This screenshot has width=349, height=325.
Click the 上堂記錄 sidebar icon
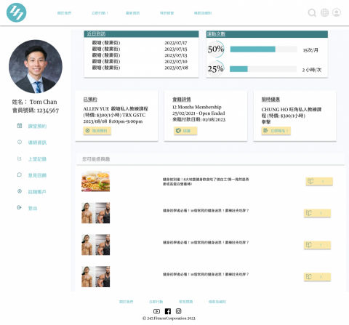pos(20,159)
